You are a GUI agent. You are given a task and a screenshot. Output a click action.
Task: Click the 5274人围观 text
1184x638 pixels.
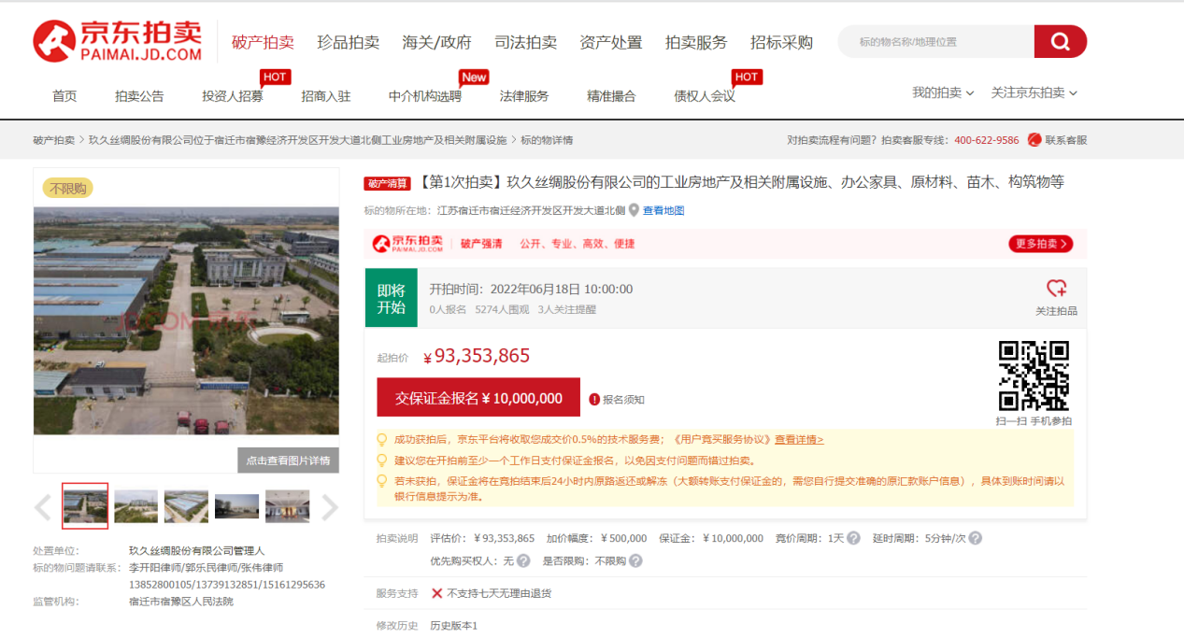[502, 309]
